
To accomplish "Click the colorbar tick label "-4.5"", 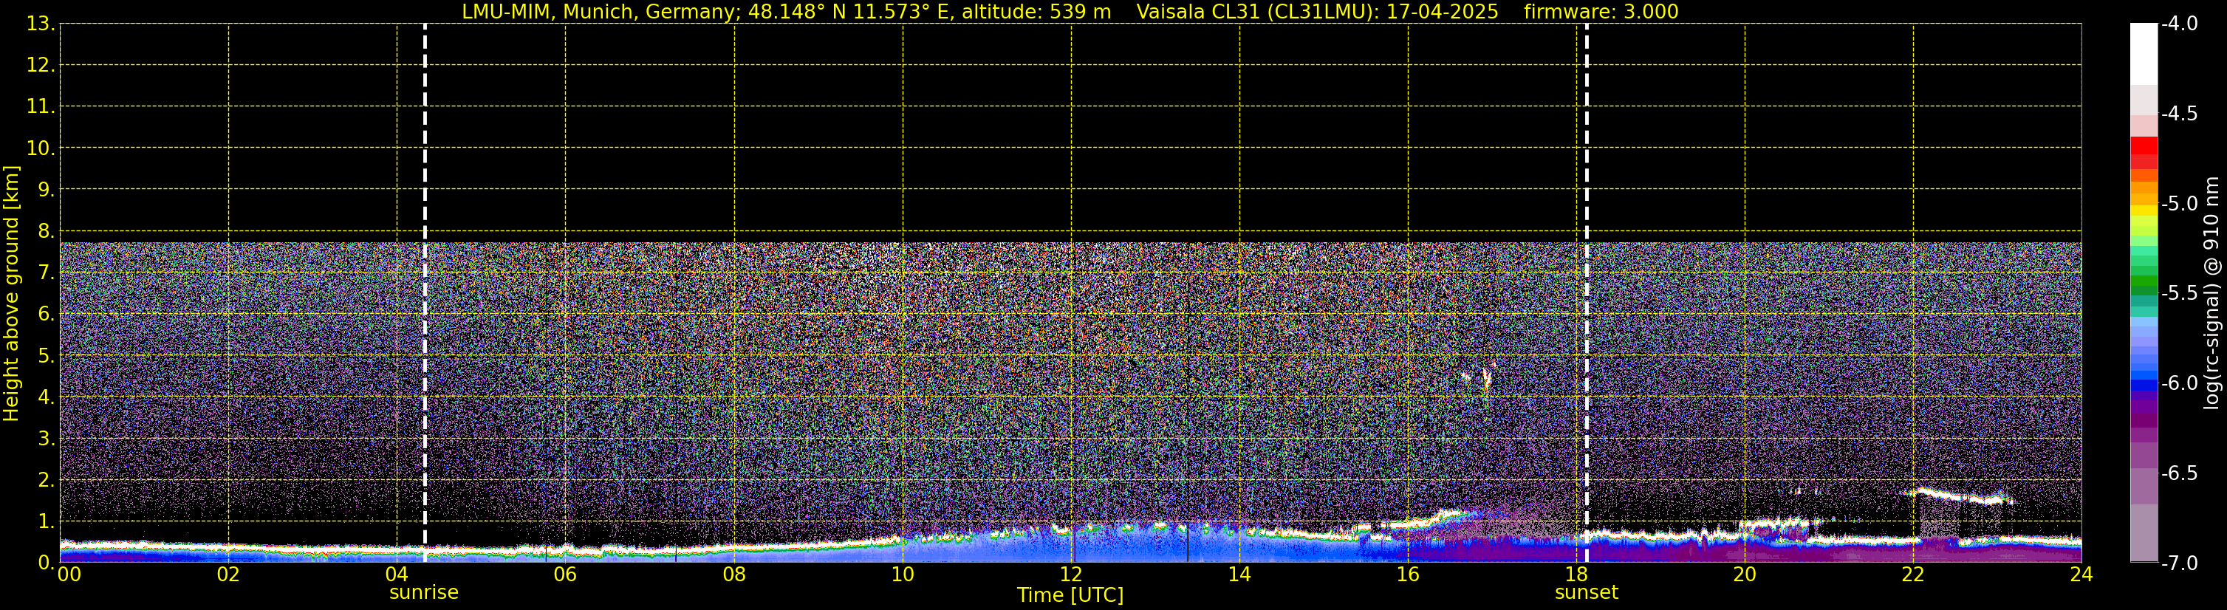I will tap(2180, 114).
